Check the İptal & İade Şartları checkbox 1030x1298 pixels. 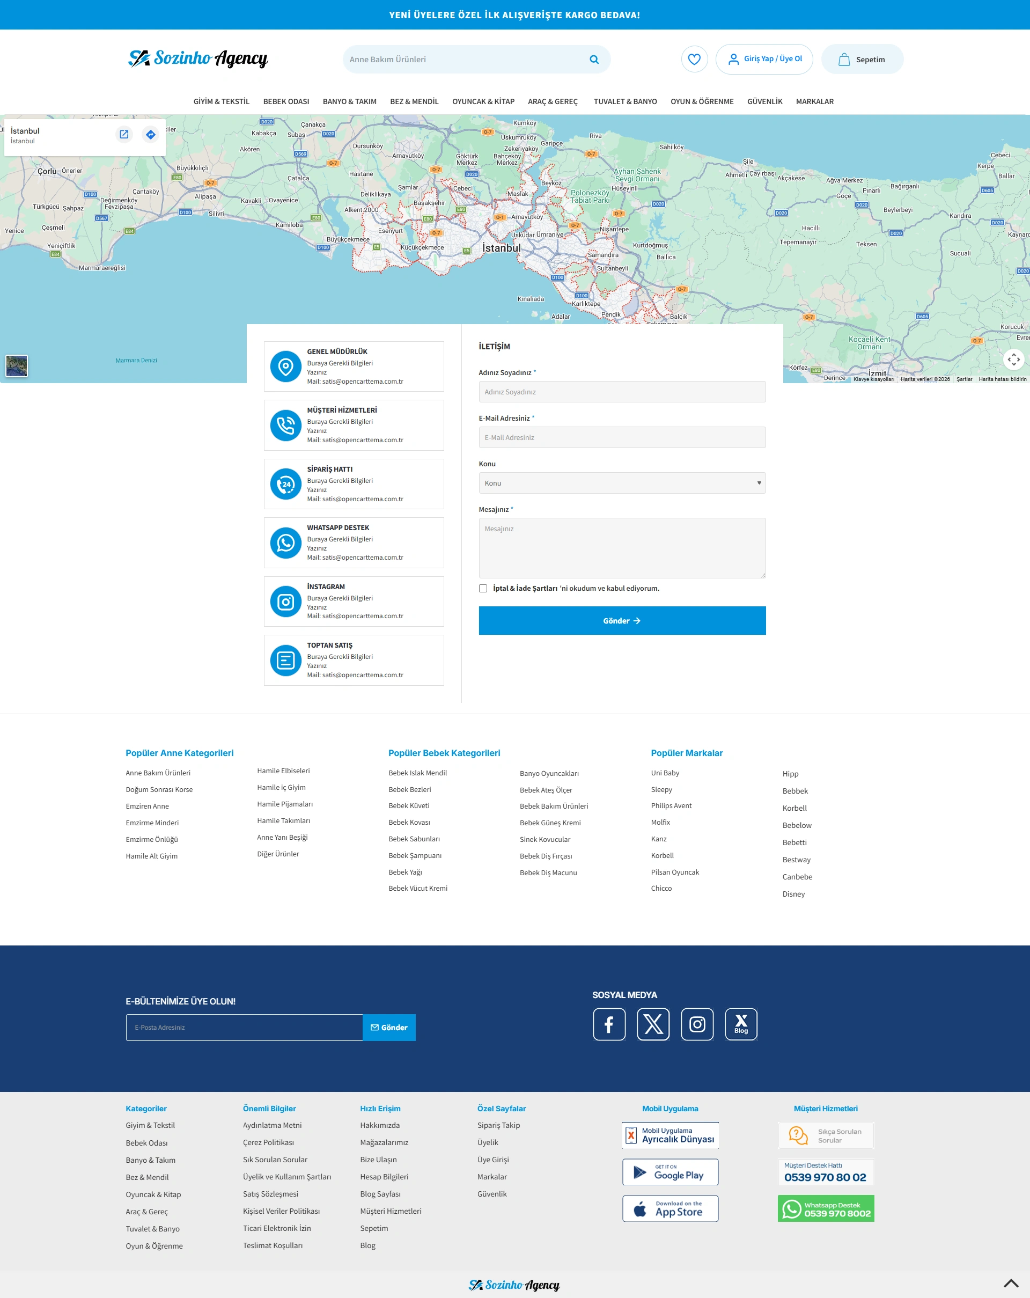483,588
